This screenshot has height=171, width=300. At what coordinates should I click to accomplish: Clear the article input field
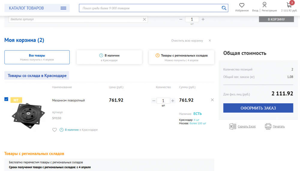145,19
